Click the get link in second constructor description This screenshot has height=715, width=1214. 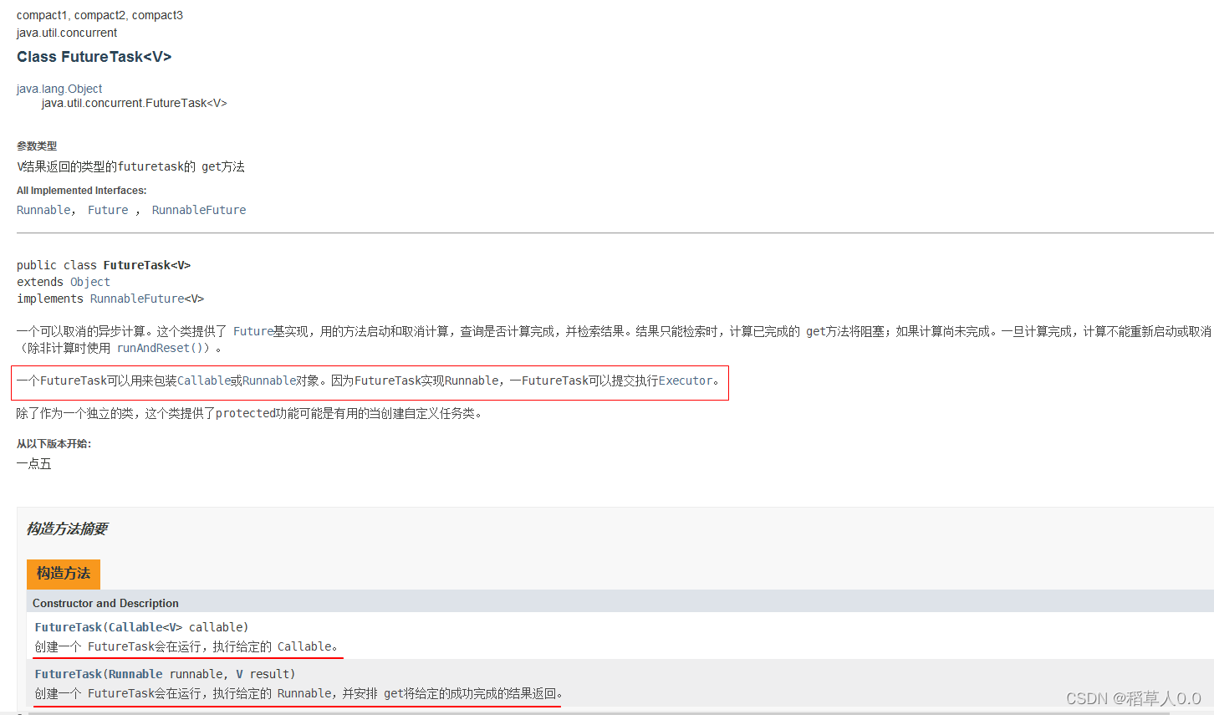[x=394, y=693]
